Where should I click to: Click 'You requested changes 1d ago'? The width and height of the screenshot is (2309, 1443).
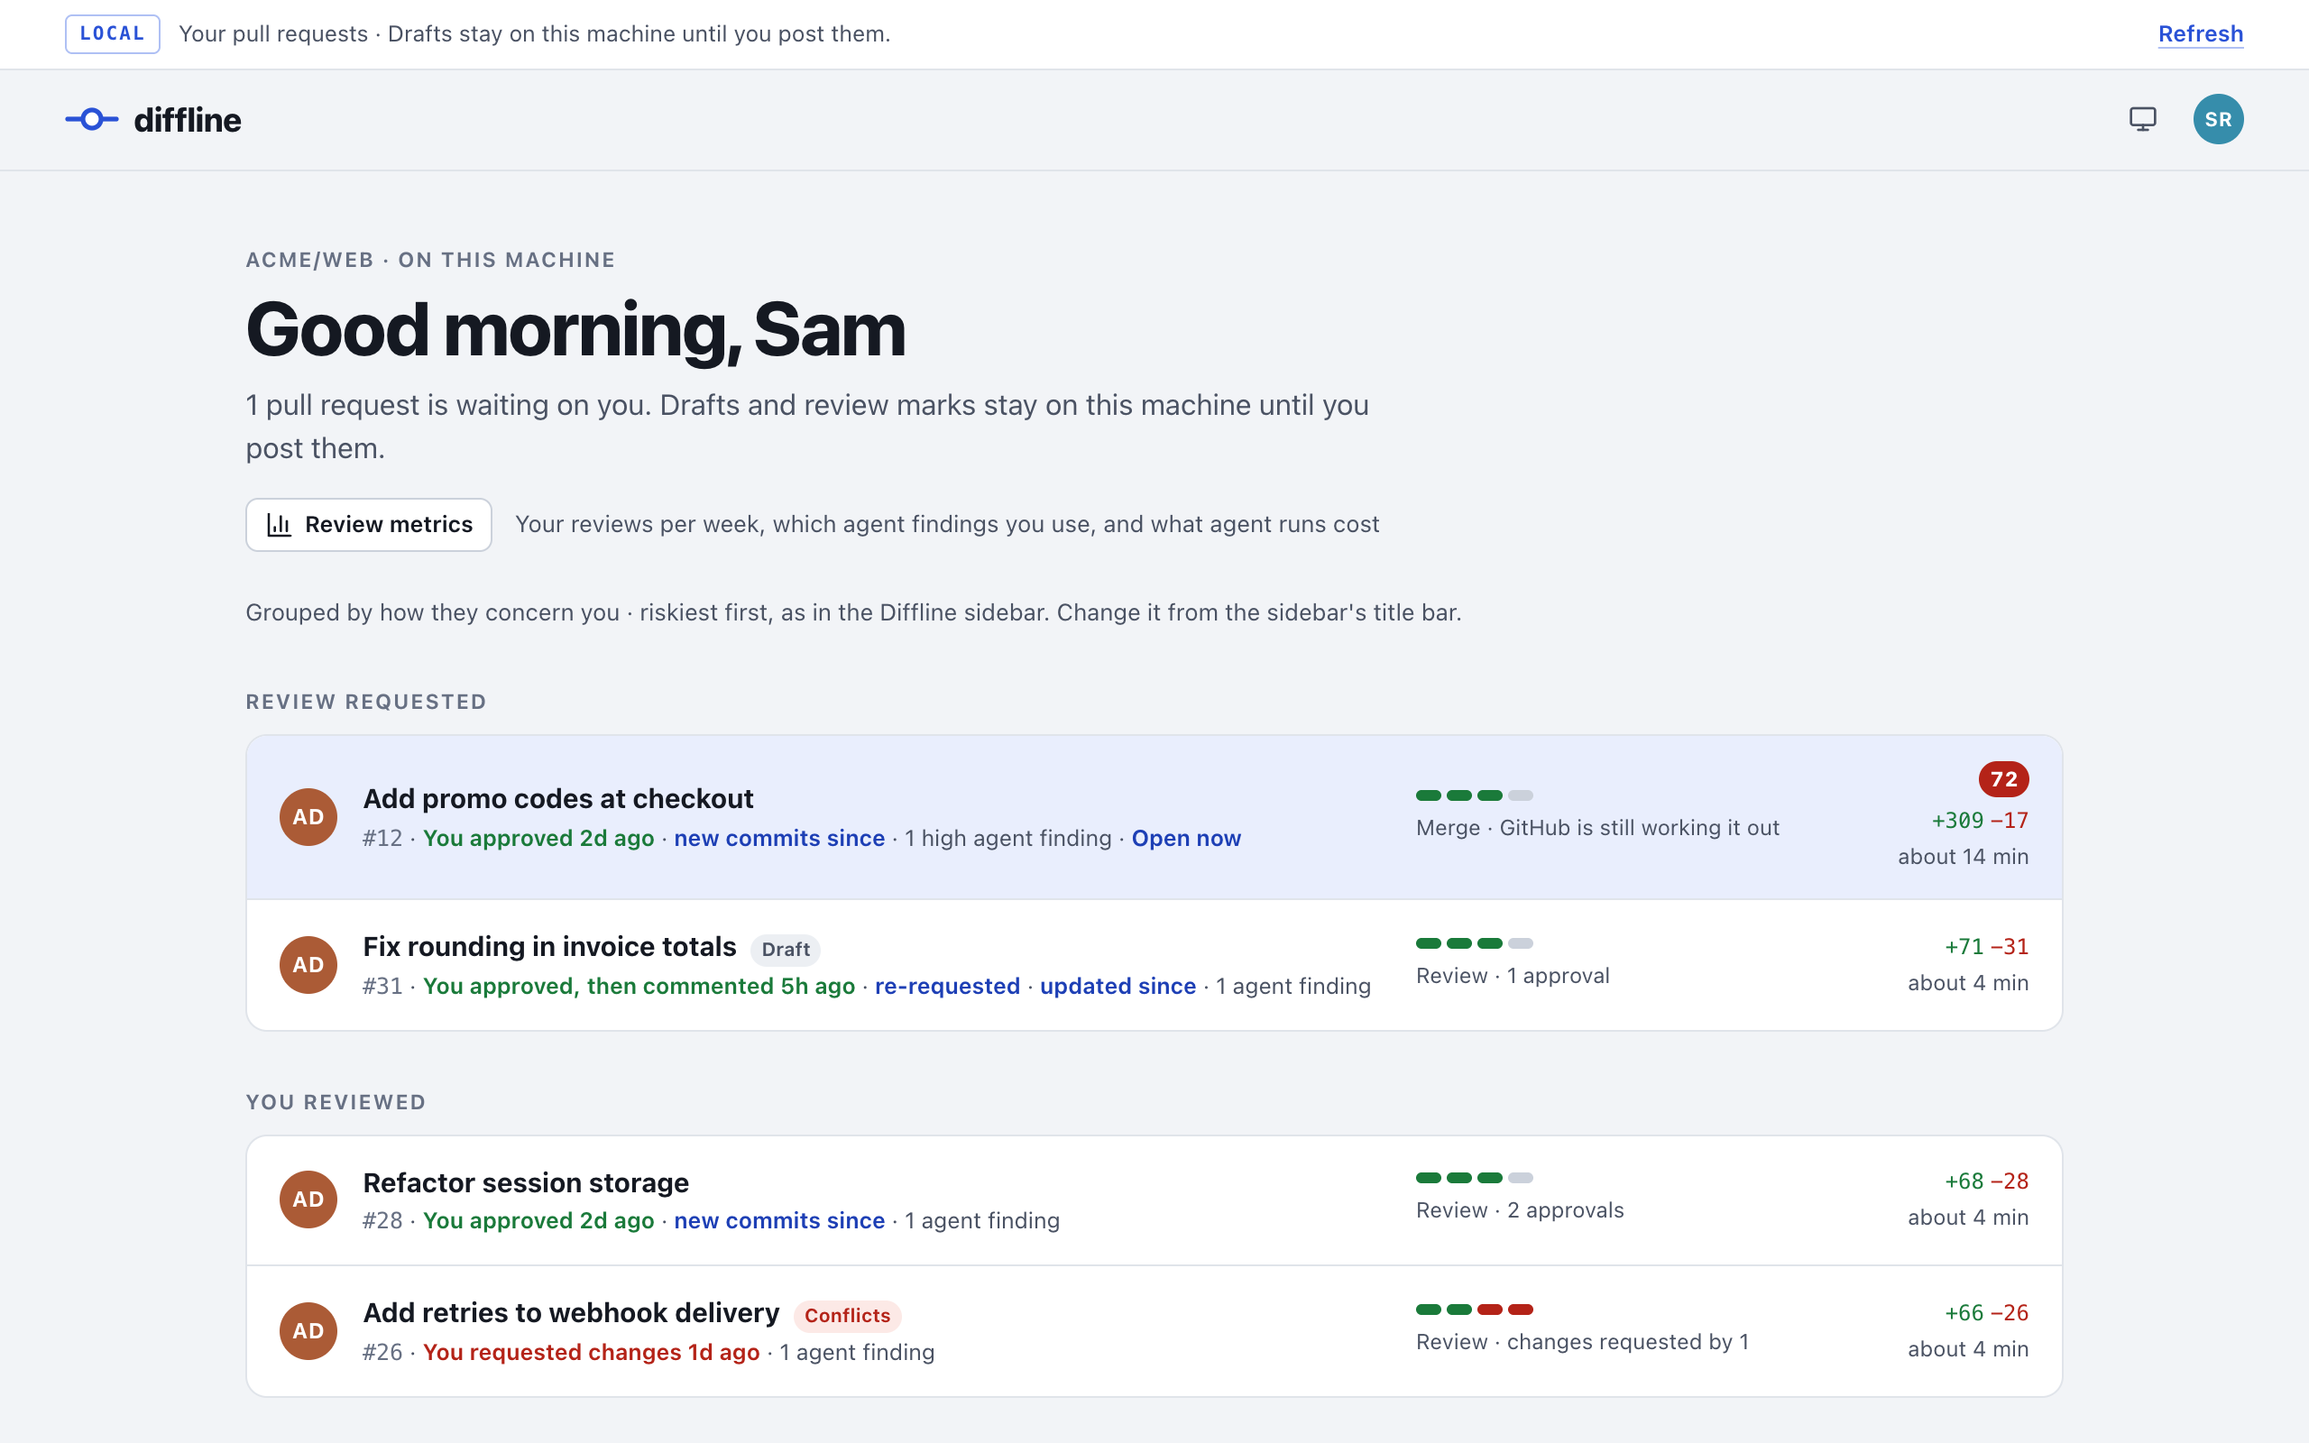(x=591, y=1352)
